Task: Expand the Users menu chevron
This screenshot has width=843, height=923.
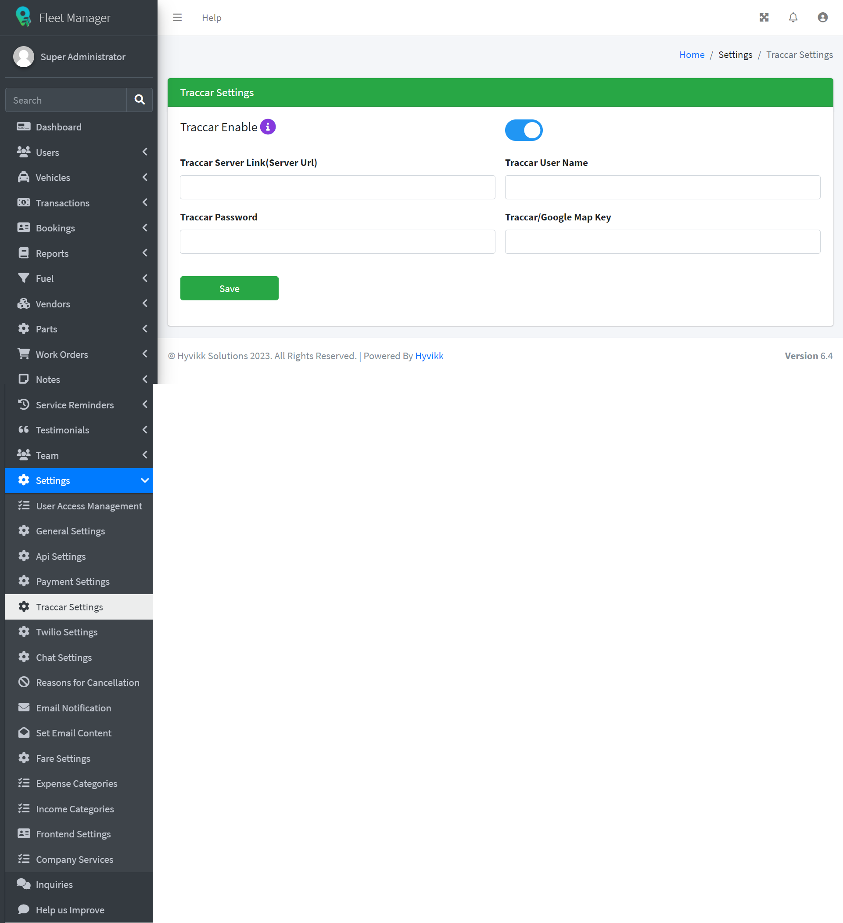Action: click(145, 152)
